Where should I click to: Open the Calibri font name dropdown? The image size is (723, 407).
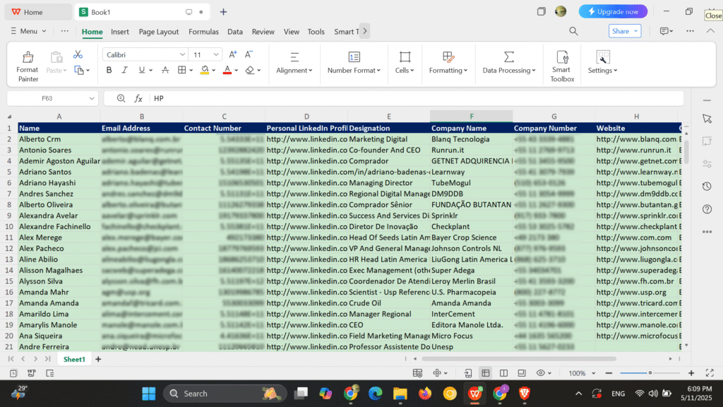(182, 54)
